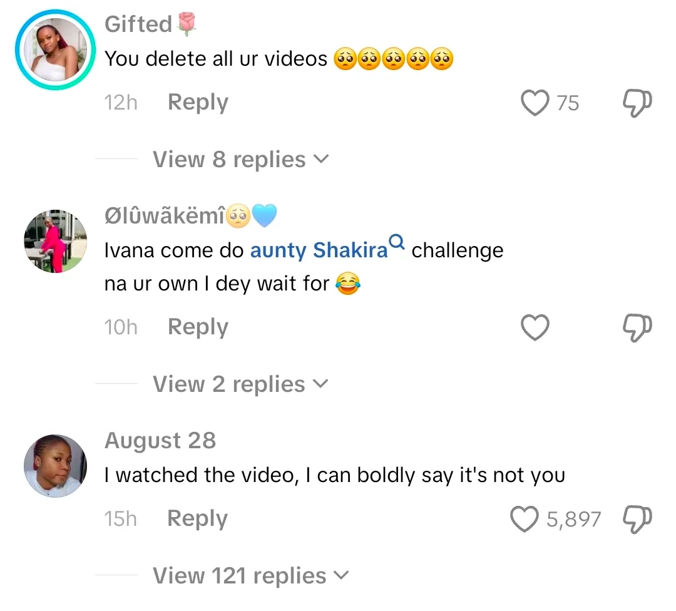Like August 28's comment with the heart
The height and width of the screenshot is (611, 676).
525,519
